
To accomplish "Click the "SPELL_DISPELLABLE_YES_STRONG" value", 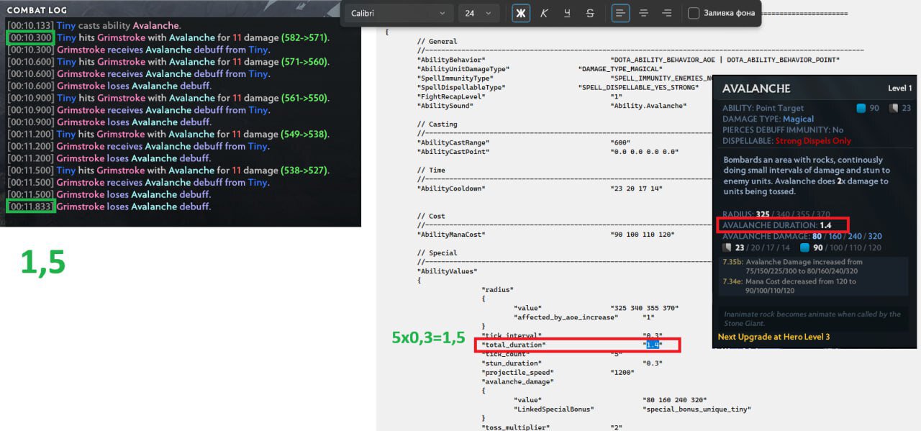I will coord(638,87).
